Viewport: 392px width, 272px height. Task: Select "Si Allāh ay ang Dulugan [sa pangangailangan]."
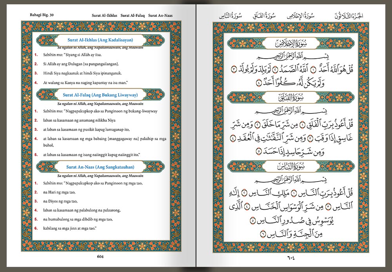(x=81, y=64)
